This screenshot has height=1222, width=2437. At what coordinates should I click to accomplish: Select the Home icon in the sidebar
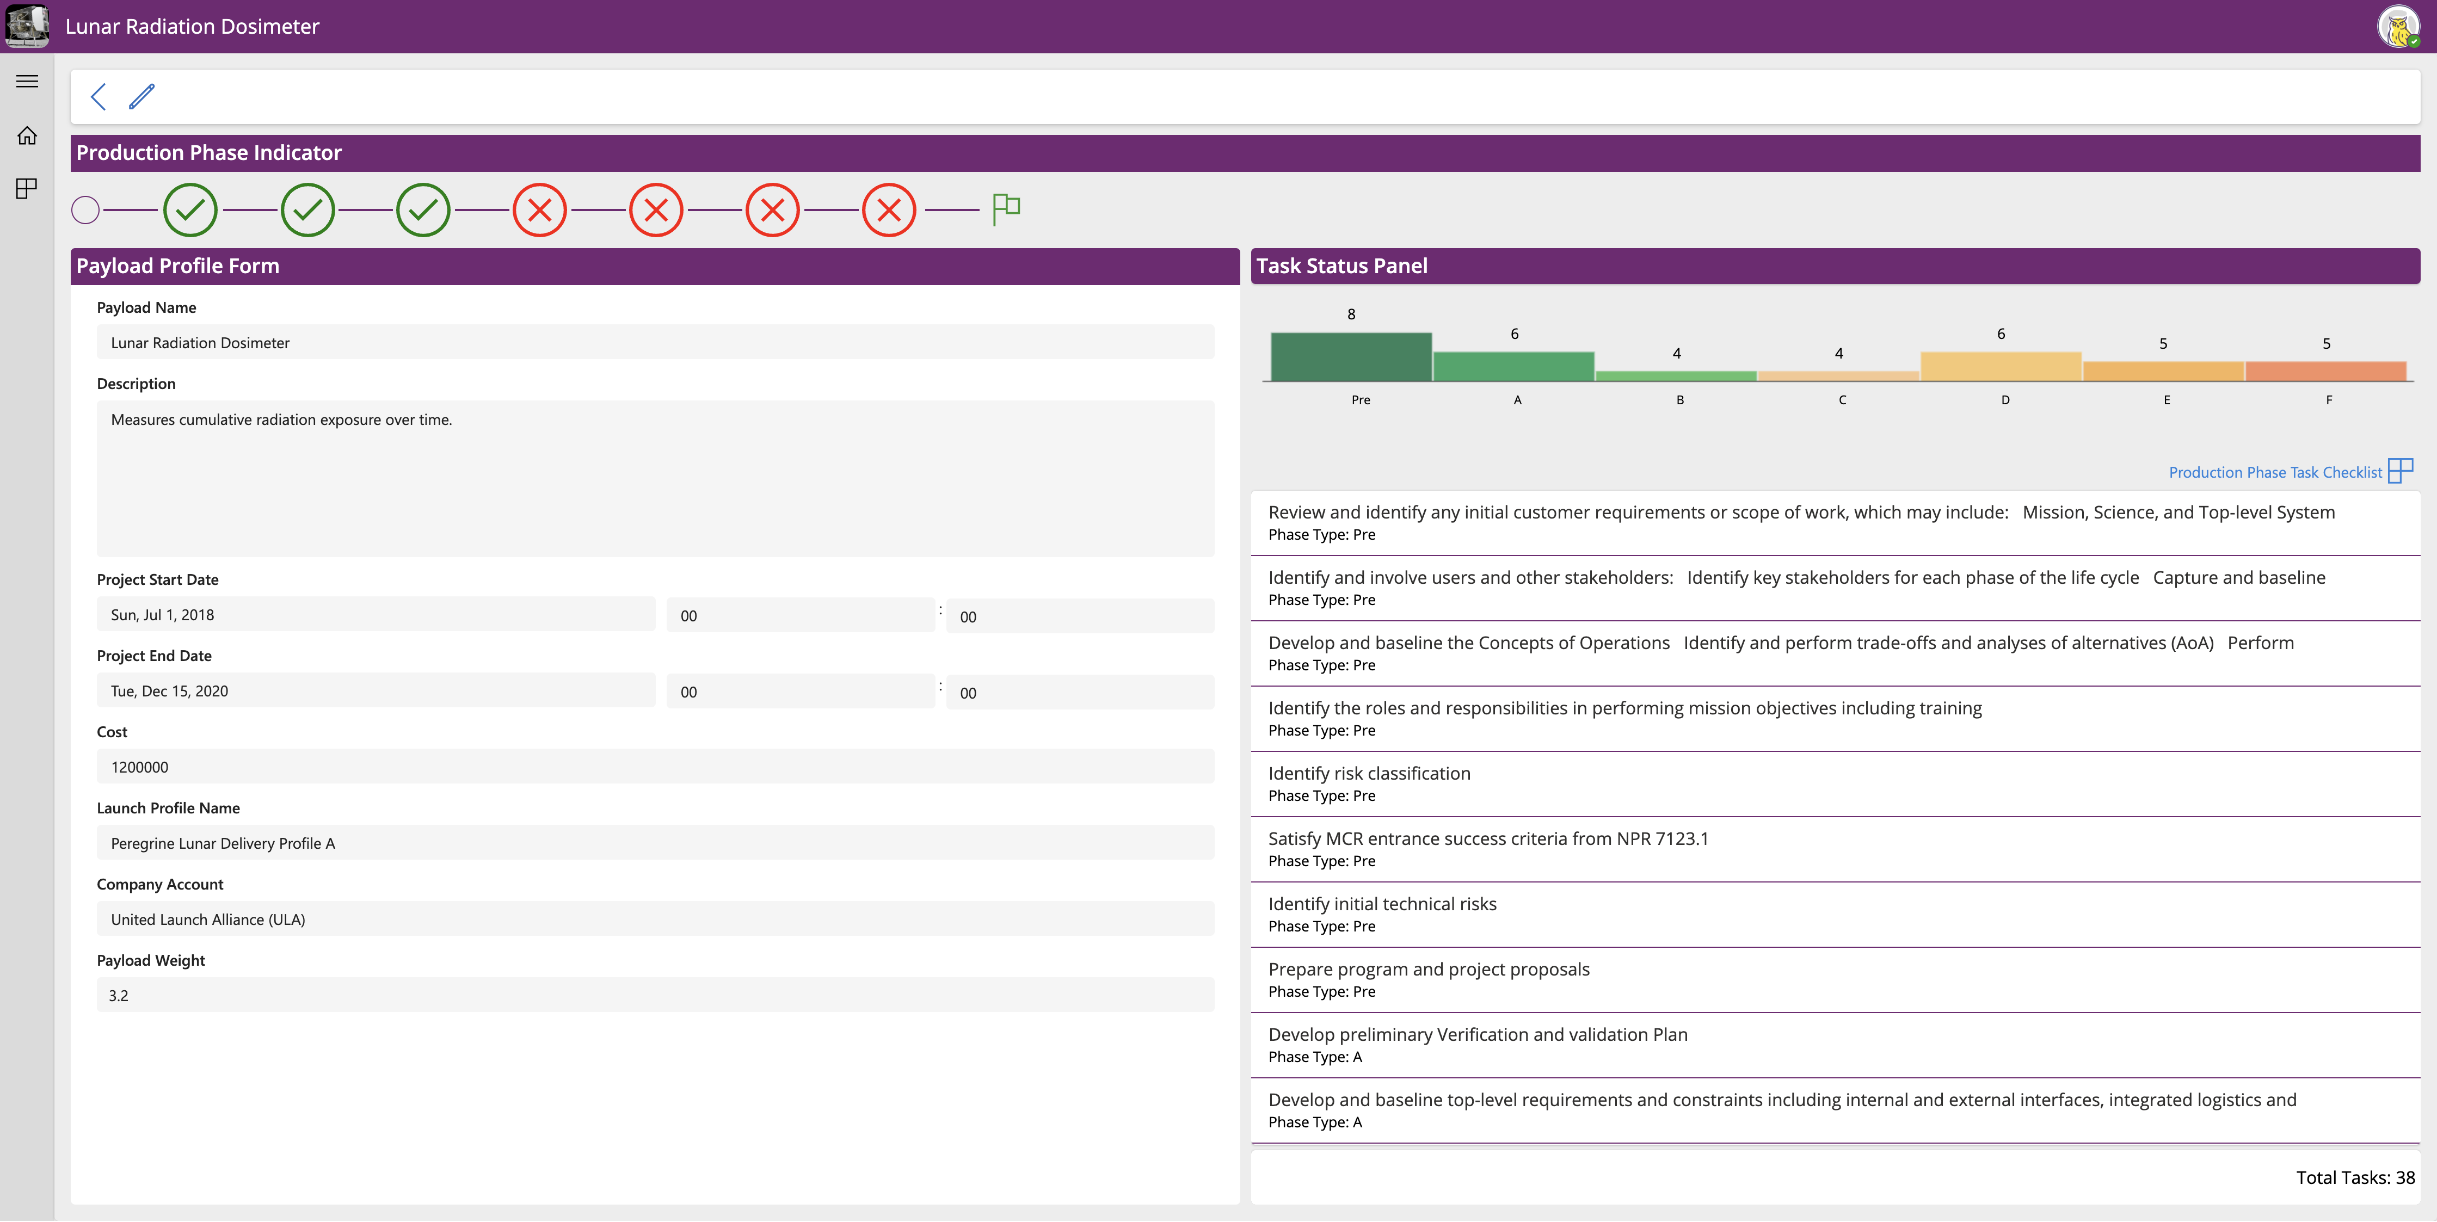click(27, 135)
